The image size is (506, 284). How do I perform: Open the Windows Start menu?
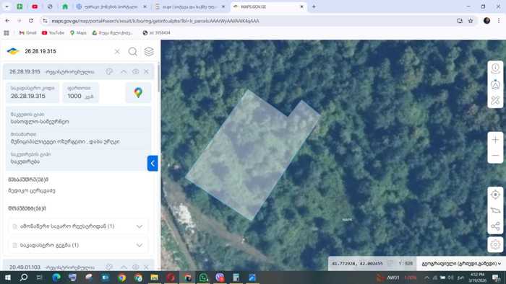tap(8, 278)
